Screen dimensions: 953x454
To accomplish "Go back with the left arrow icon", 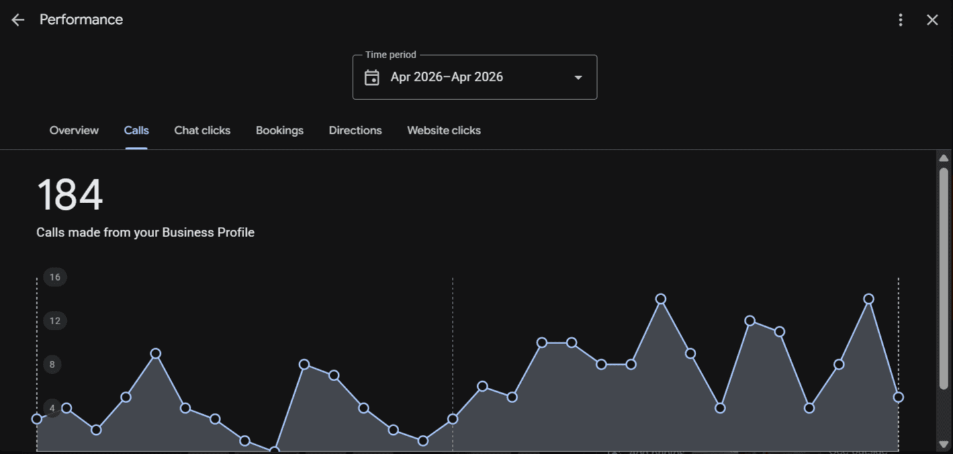I will point(18,20).
